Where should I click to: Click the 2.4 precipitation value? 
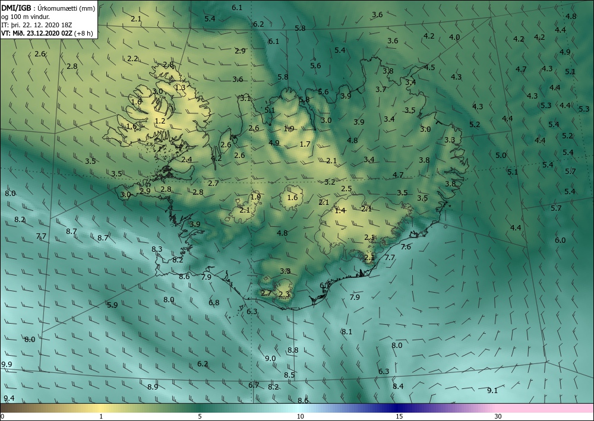tap(187, 160)
